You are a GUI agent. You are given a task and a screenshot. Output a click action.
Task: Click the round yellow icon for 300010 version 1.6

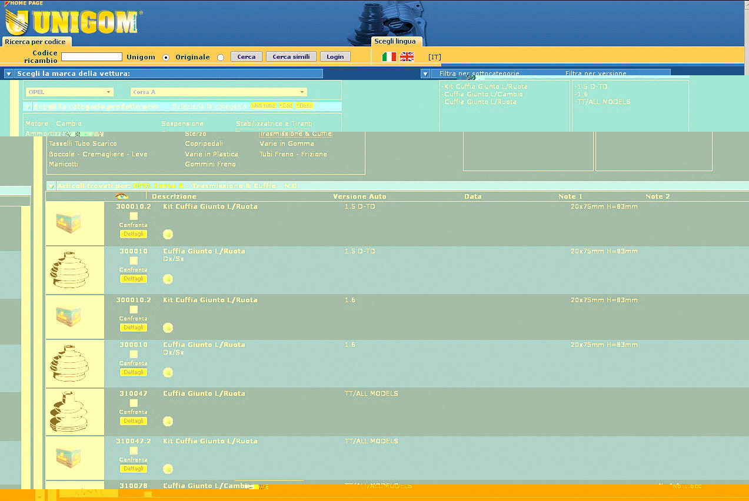168,372
